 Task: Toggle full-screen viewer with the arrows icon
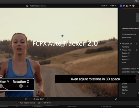116,99
